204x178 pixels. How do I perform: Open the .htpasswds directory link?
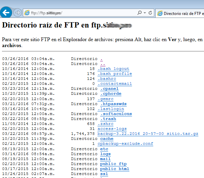pos(113,104)
